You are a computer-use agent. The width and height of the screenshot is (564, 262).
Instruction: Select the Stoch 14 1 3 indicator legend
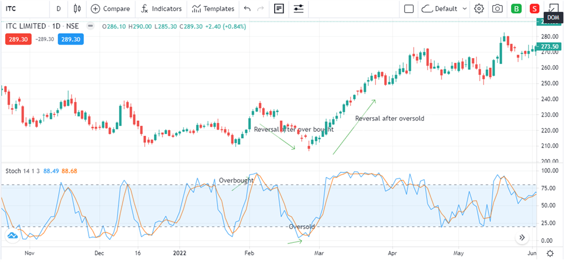point(23,171)
